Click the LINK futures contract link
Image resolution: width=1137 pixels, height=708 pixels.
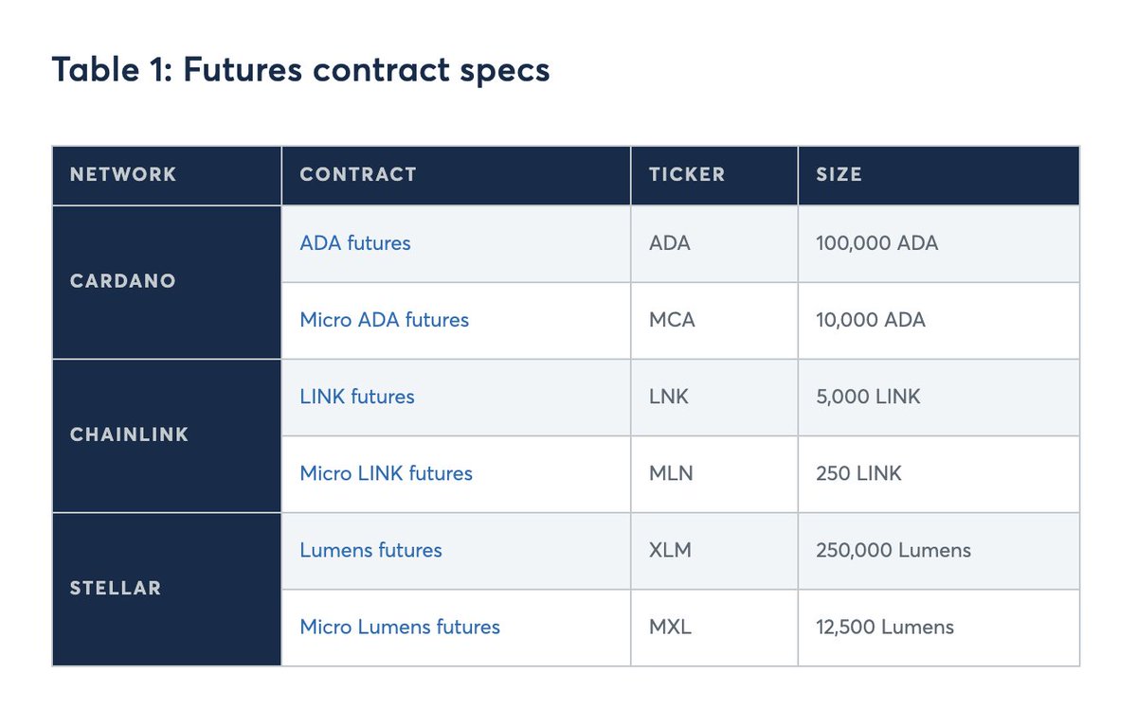click(x=357, y=397)
